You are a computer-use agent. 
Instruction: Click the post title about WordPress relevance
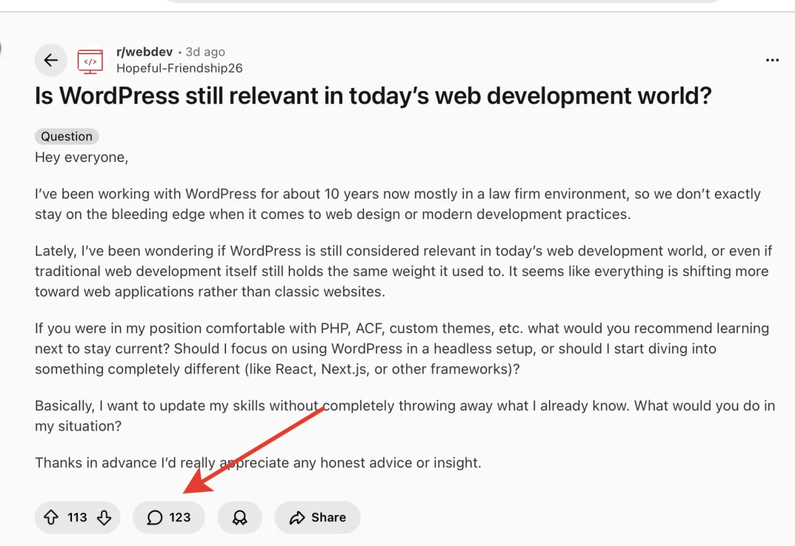pos(373,96)
